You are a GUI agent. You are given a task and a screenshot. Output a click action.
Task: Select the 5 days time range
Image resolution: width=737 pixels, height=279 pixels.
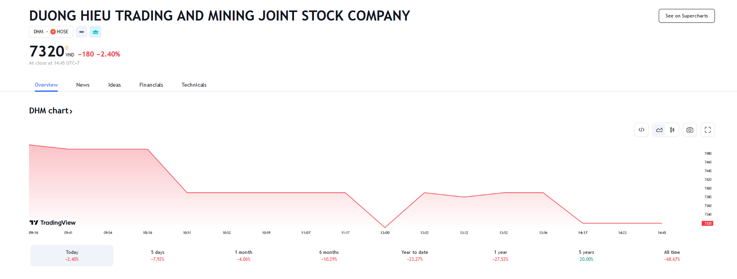point(158,255)
